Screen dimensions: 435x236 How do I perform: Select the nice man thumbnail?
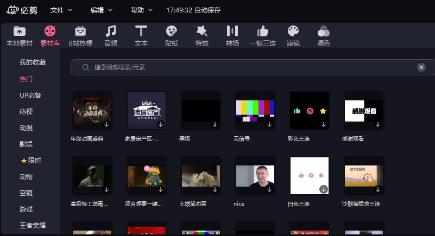coord(255,176)
